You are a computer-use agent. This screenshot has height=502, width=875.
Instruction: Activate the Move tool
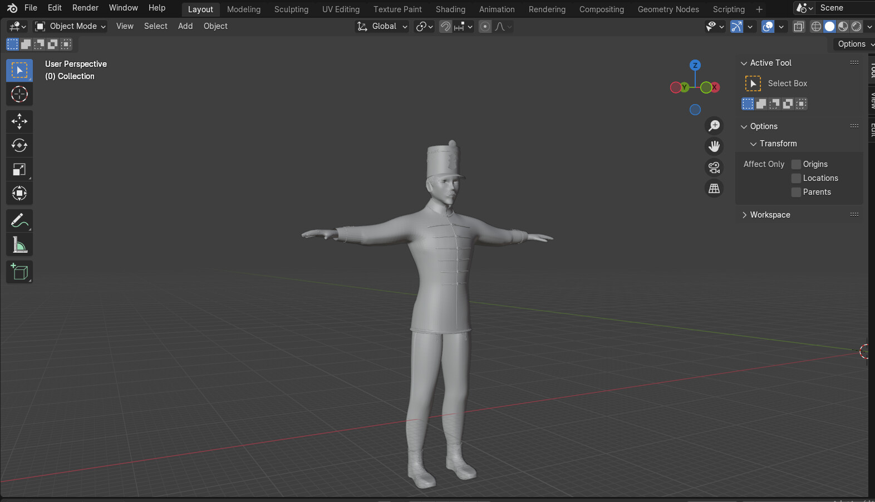[x=19, y=121]
